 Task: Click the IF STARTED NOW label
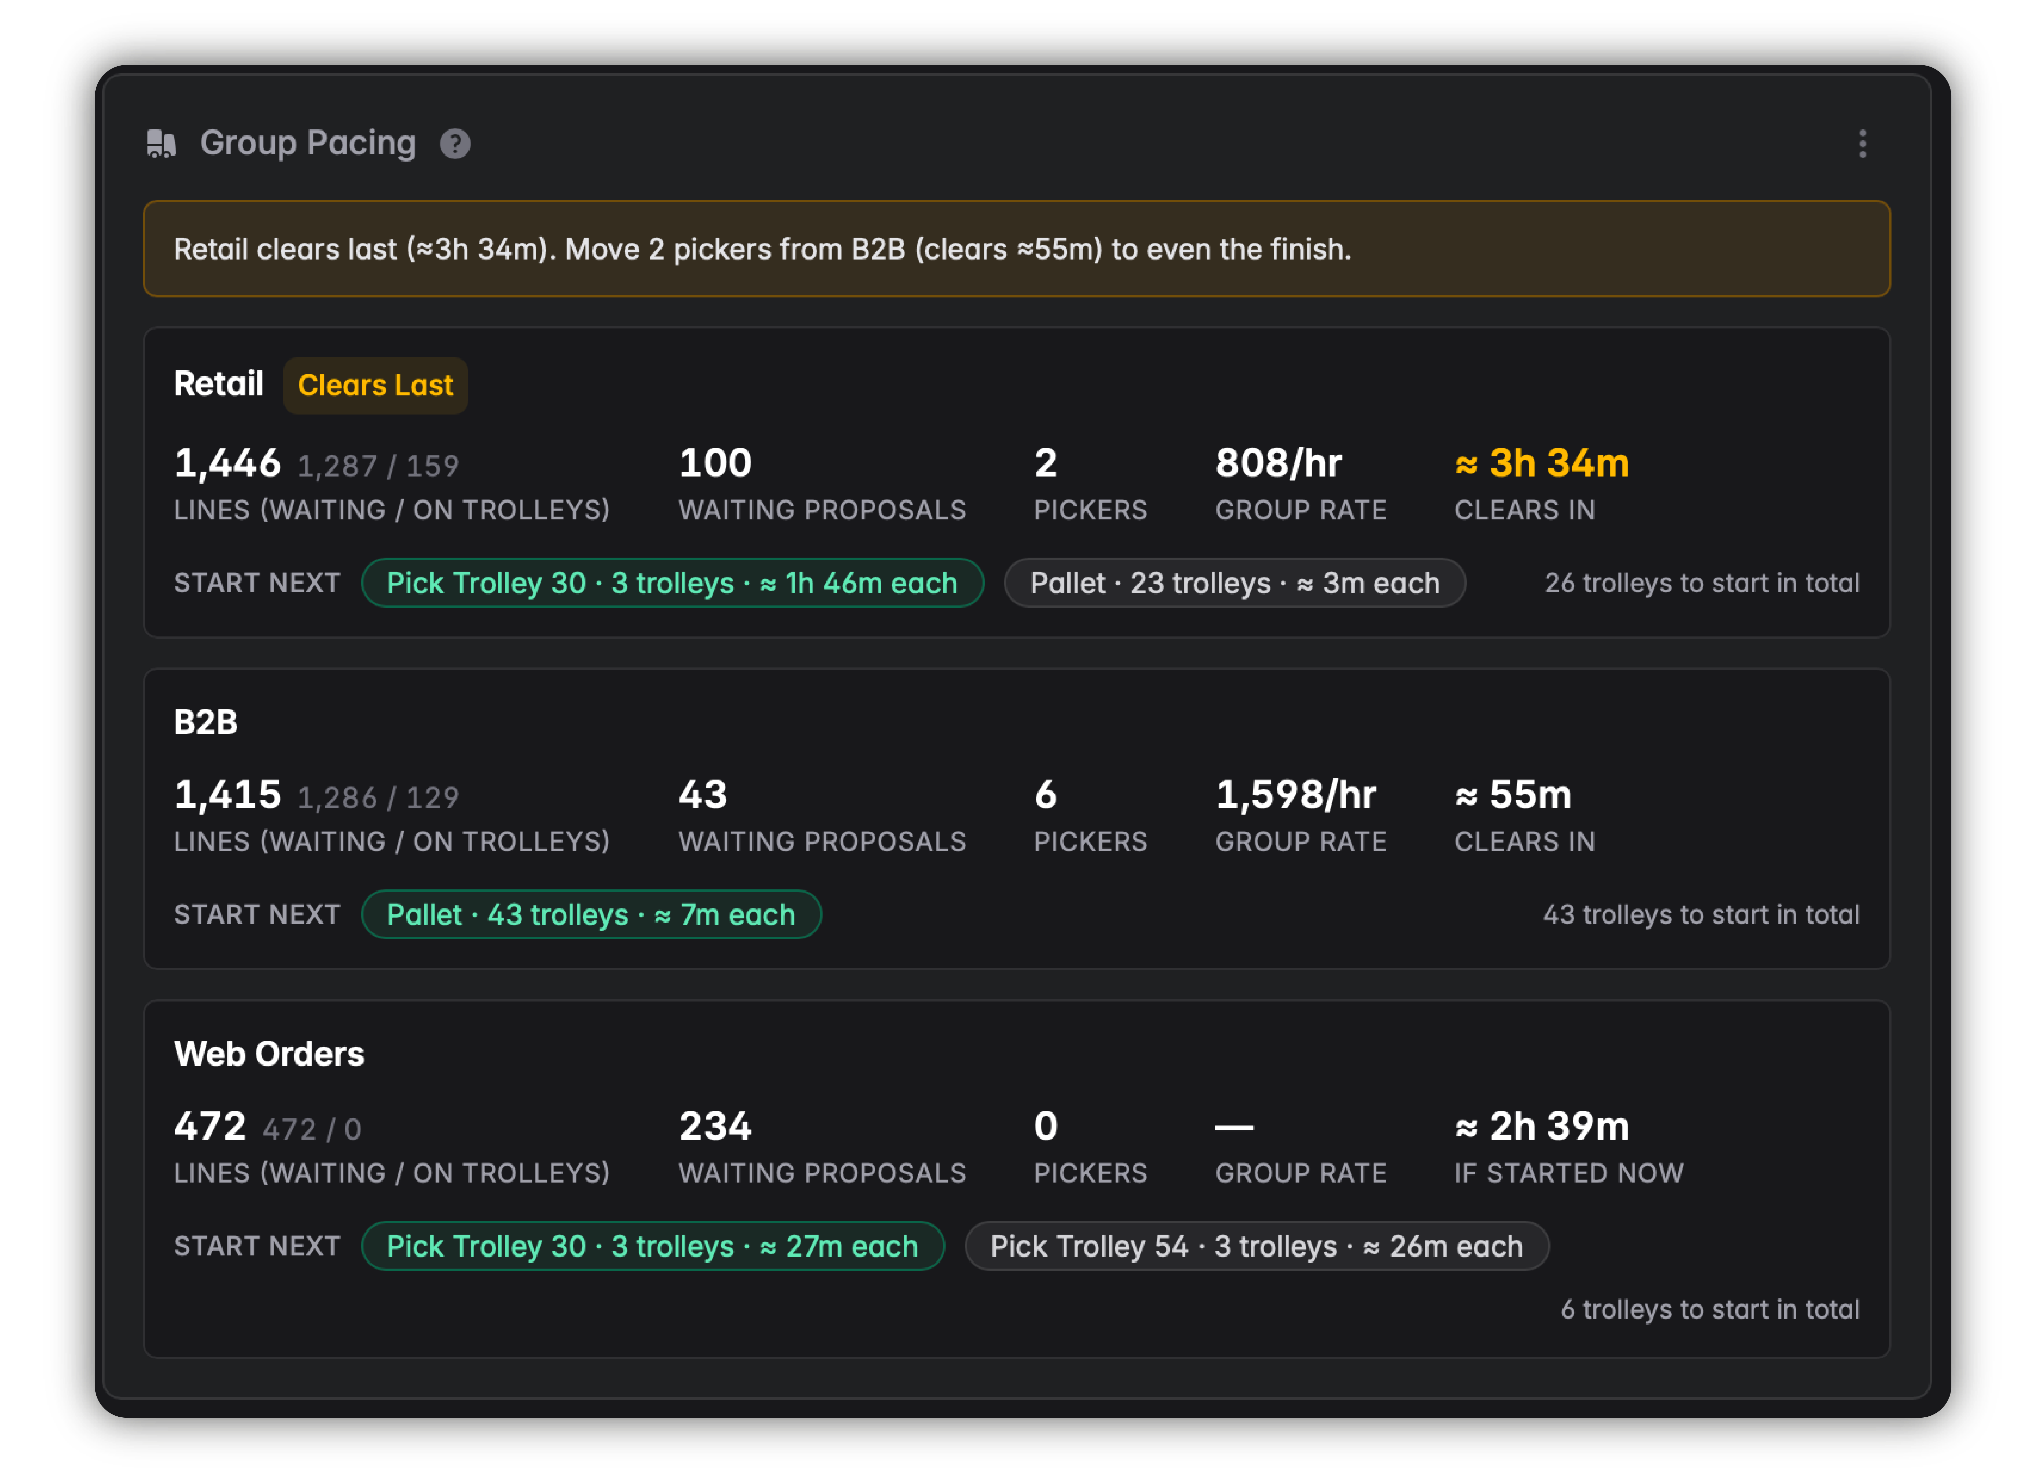point(1569,1173)
